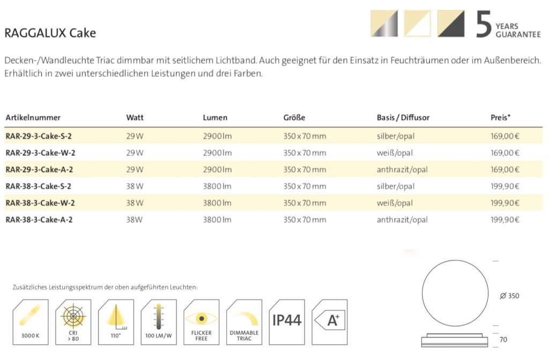
Task: Click the 199,90€ price in RAR-38-3-Cake-W-2 row
Action: [505, 203]
